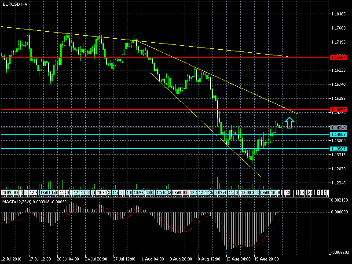The height and width of the screenshot is (264, 352).
Task: Click the 12 Jul 2018 date label
Action: 12,259
